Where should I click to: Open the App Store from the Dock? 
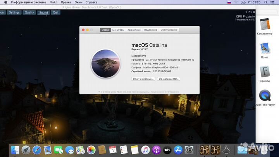[x=178, y=150]
